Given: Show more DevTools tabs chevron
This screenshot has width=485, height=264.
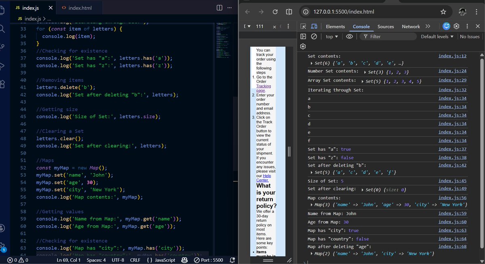Looking at the screenshot, I should 428,26.
